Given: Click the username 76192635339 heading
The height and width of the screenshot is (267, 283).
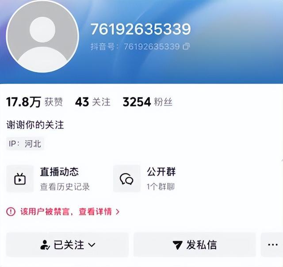Looking at the screenshot, I should coord(141,29).
